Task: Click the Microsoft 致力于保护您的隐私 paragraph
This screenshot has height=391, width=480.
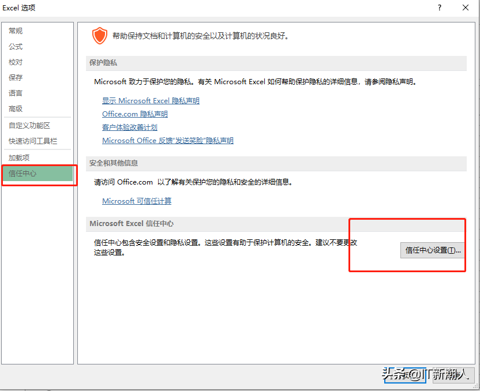Action: pos(256,82)
